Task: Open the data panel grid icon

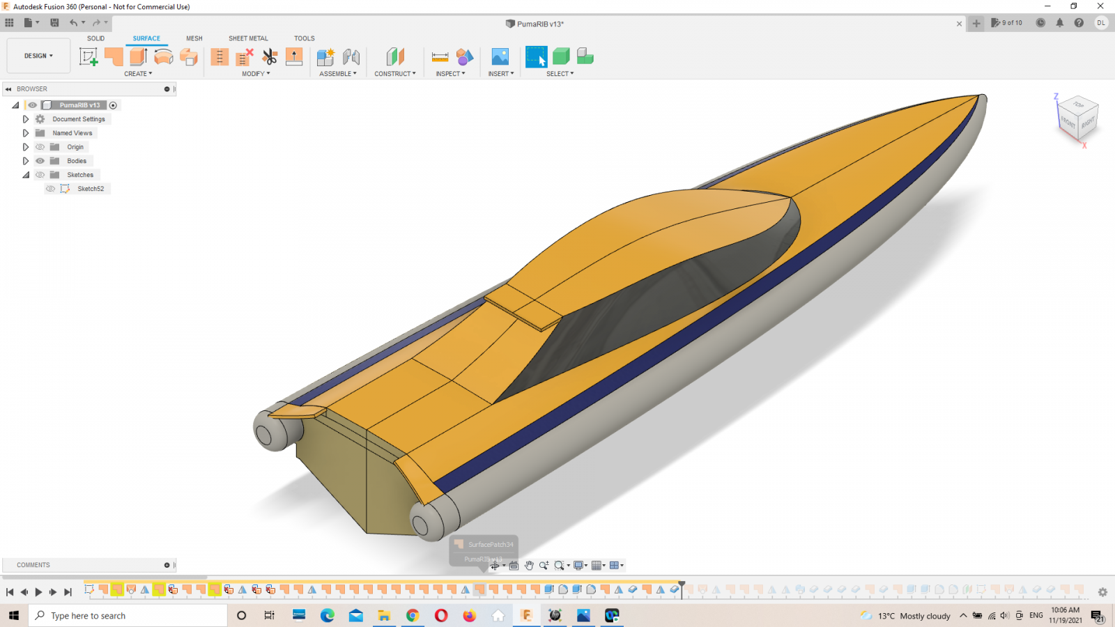Action: [9, 23]
